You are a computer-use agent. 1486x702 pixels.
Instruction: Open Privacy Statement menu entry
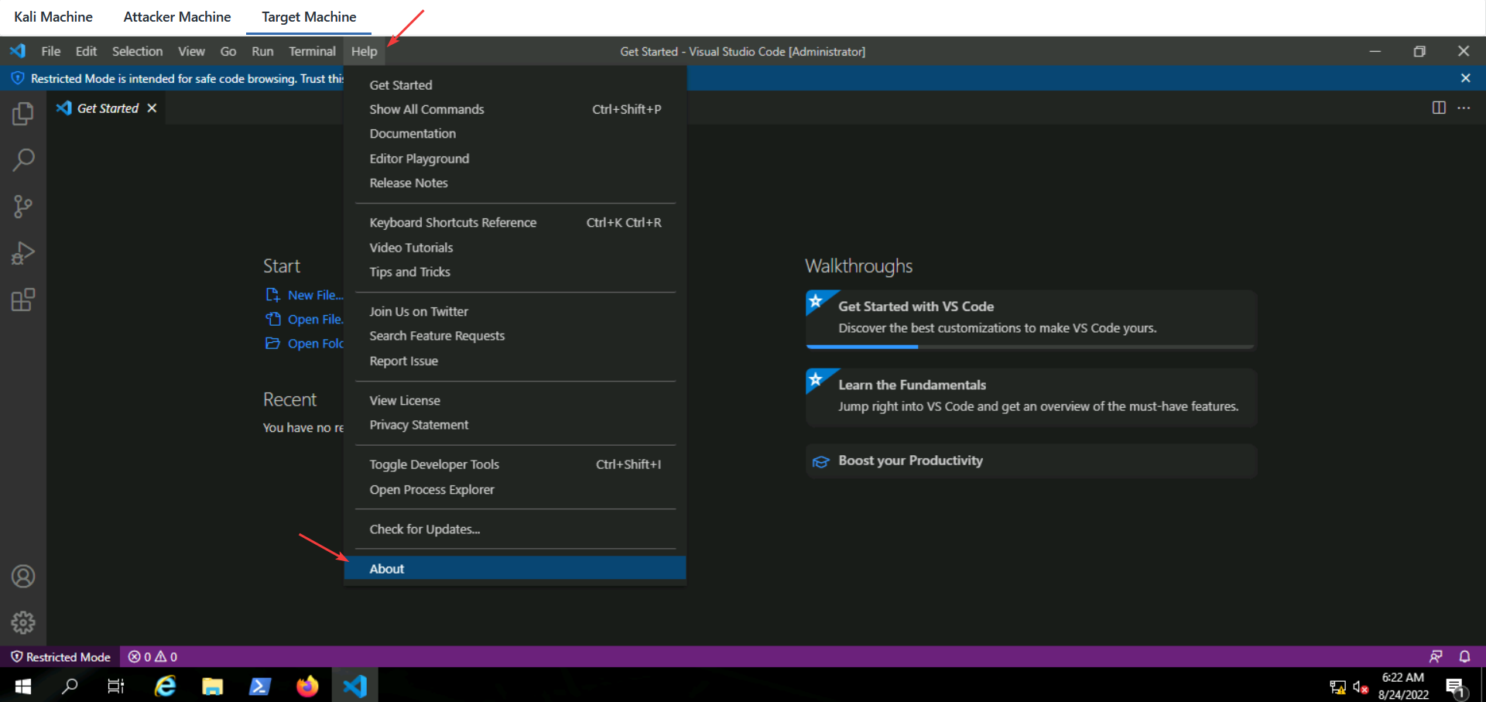[x=515, y=425]
